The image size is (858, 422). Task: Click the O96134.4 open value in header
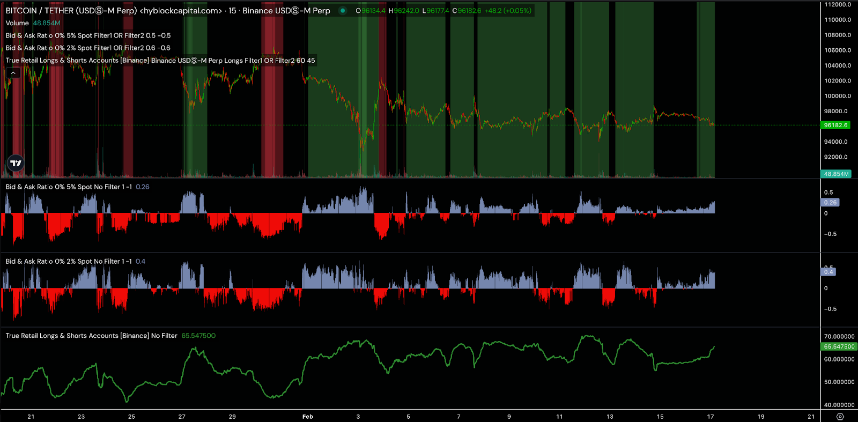(371, 11)
